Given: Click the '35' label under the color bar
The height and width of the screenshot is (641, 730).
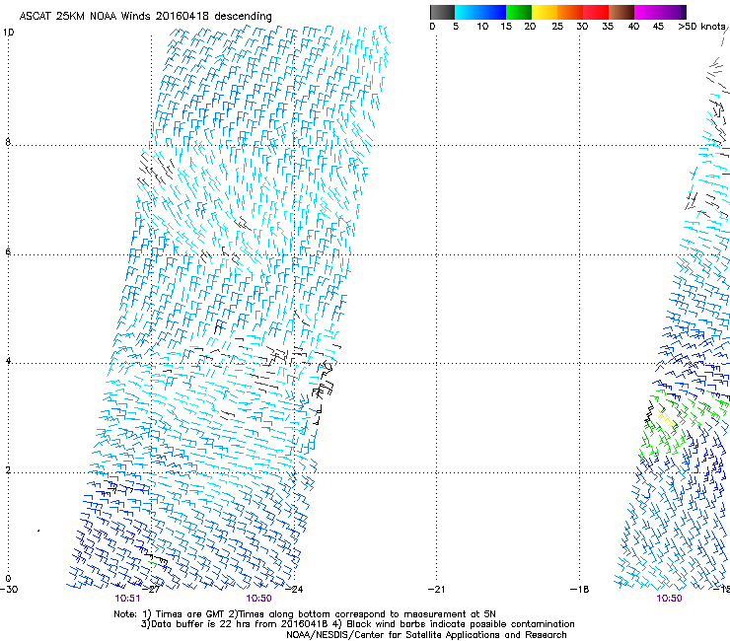Looking at the screenshot, I should (608, 26).
